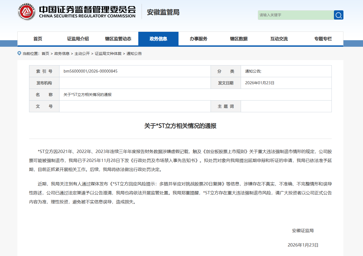Visit the 辖区数据 section

coord(239,39)
